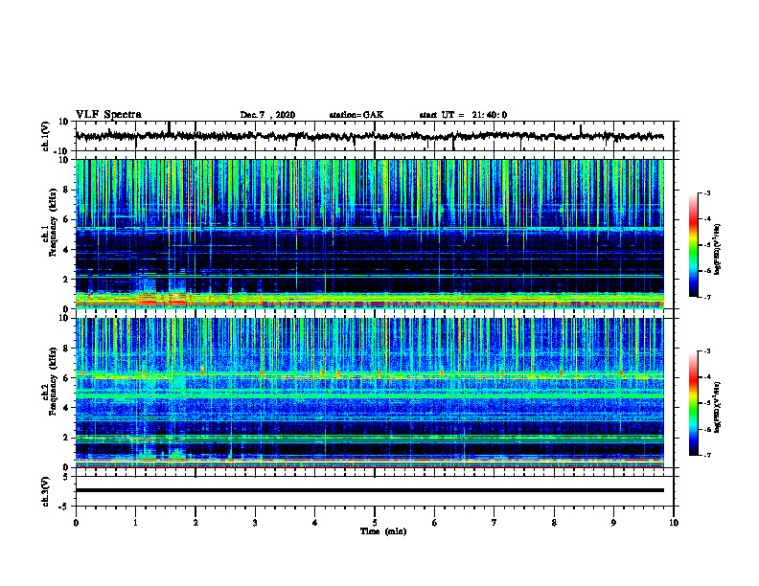Viewport: 759px width, 586px height.
Task: Click the "station=GAK" header label
Action: tap(356, 115)
